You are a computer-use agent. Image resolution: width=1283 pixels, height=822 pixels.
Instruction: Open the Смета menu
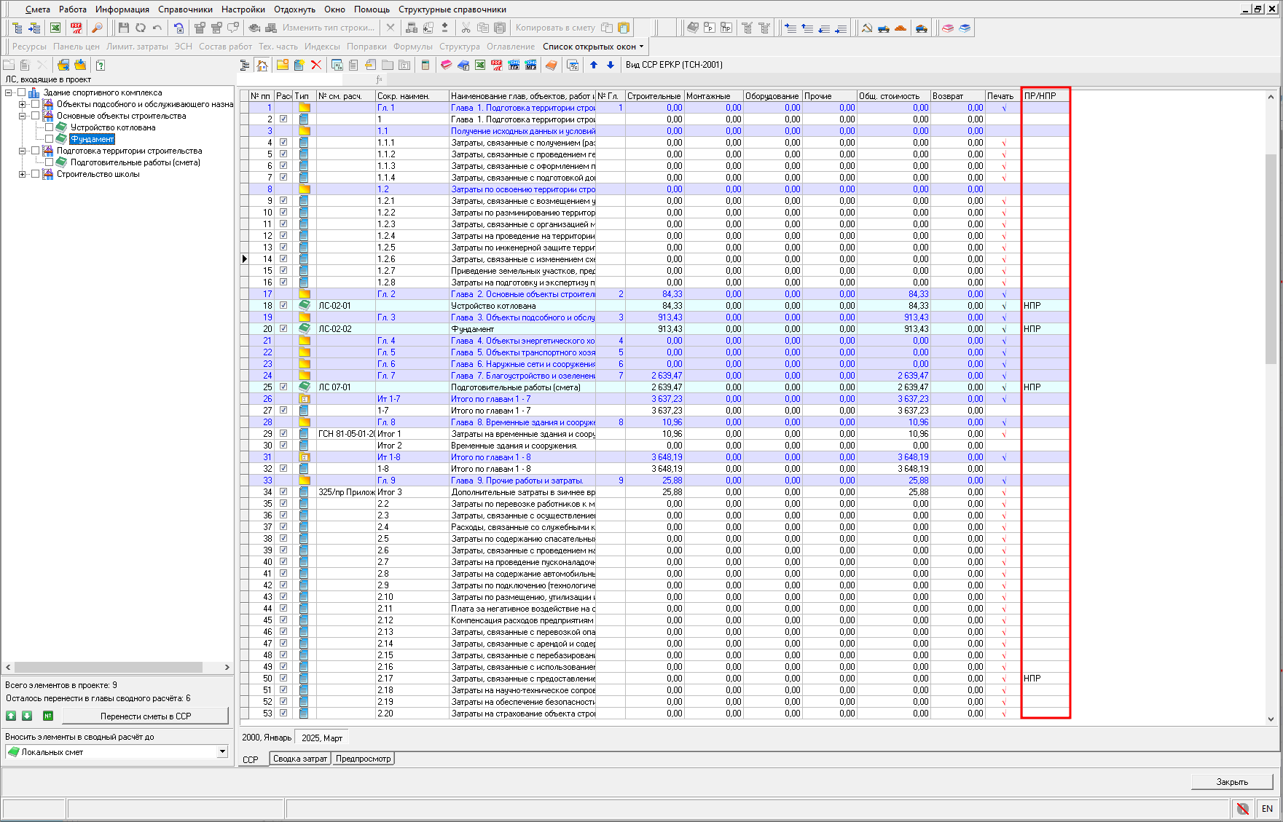pyautogui.click(x=37, y=9)
